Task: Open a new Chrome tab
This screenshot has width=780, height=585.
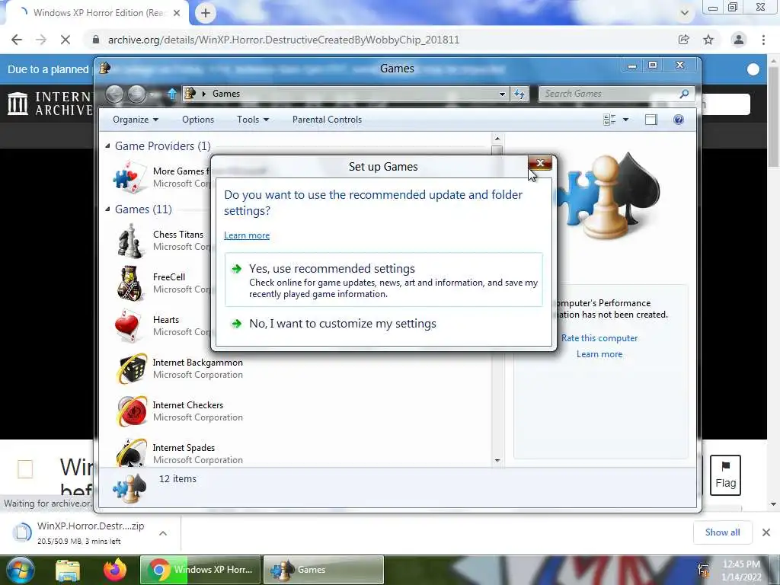Action: 206,13
